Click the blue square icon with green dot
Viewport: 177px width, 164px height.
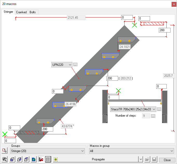[33, 159]
